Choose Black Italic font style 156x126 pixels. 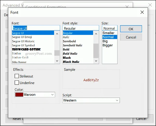pos(78,62)
